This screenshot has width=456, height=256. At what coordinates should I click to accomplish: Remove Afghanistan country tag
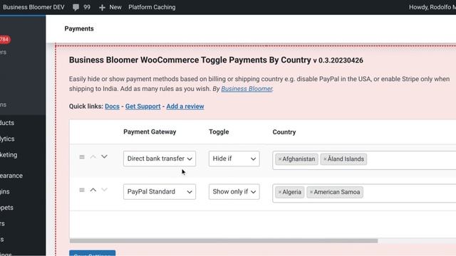[279, 159]
